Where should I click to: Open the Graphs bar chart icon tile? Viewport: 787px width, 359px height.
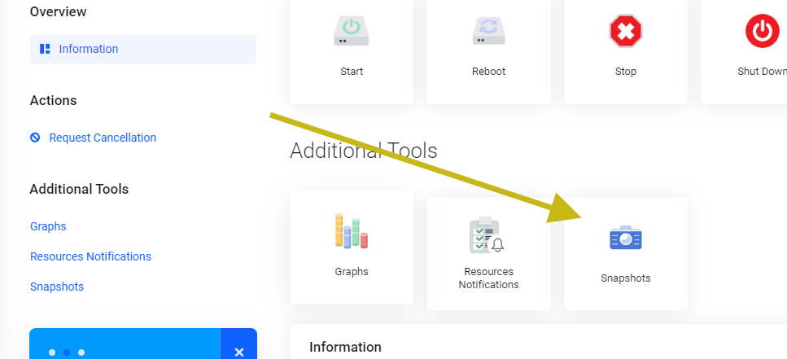click(x=352, y=231)
